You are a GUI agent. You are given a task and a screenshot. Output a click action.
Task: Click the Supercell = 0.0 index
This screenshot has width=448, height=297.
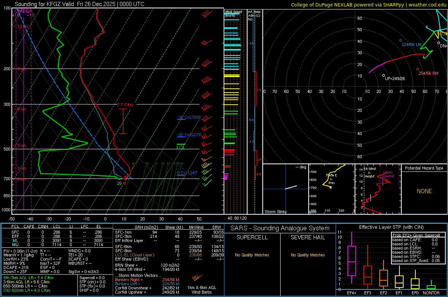point(92,278)
